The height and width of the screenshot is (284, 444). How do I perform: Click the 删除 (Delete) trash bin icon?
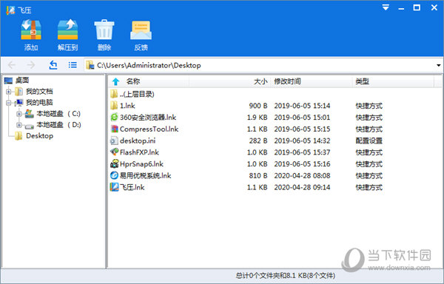(104, 30)
